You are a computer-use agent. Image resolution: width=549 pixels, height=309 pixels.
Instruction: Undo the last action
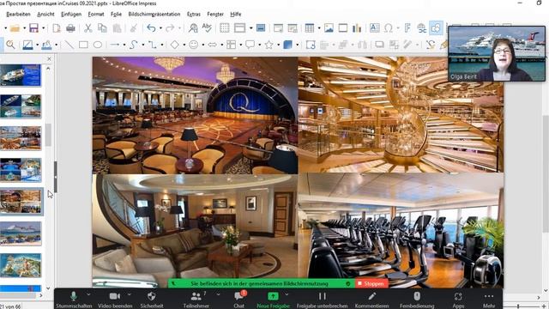pos(151,28)
